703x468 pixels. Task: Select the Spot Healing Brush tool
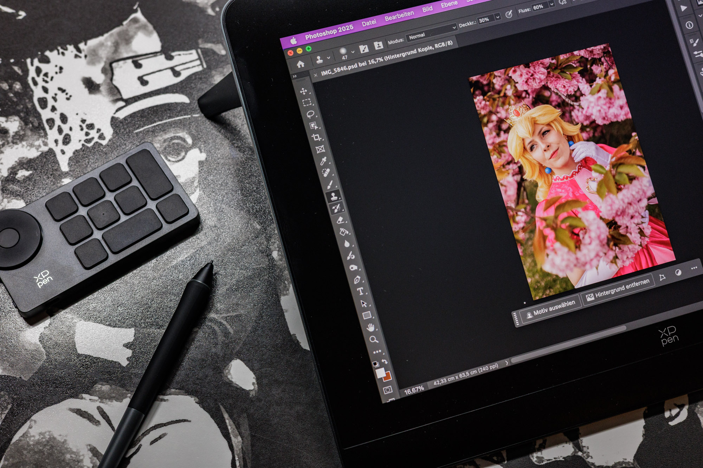tap(327, 173)
